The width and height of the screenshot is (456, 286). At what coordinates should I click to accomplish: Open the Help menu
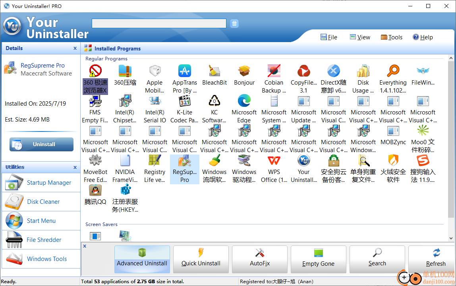point(423,37)
